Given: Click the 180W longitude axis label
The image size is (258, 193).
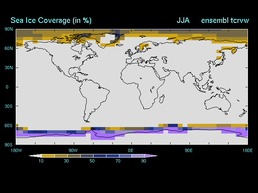Looking at the screenshot, I should point(16,150).
